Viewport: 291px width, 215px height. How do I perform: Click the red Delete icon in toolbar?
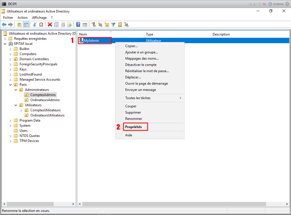[x=50, y=24]
